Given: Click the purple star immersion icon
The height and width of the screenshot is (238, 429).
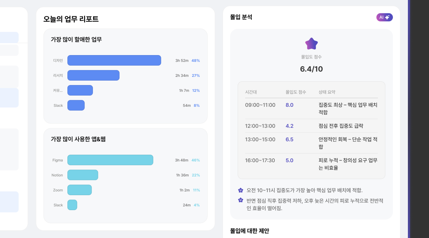Looking at the screenshot, I should click(311, 44).
